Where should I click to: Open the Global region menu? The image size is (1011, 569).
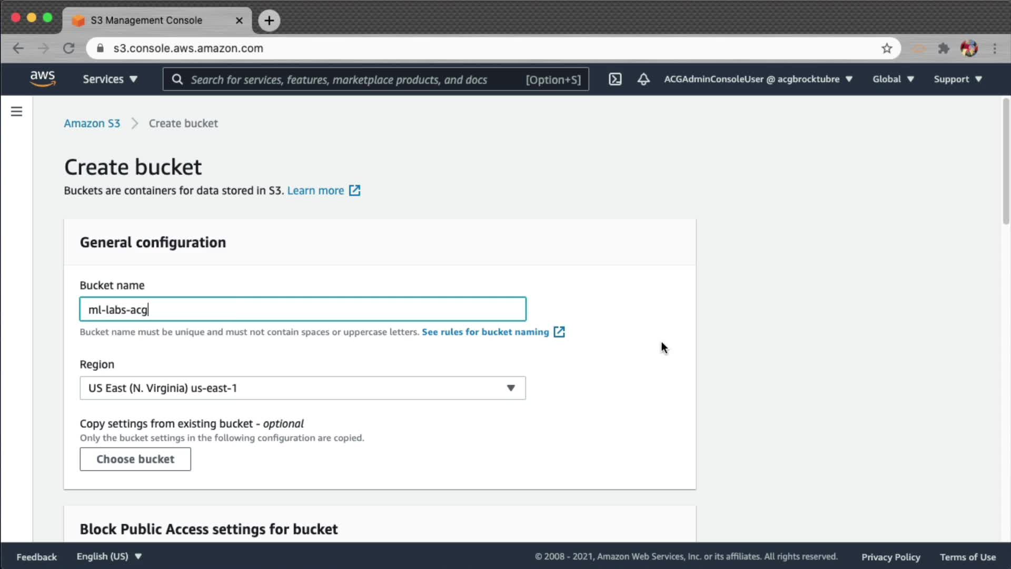tap(893, 79)
